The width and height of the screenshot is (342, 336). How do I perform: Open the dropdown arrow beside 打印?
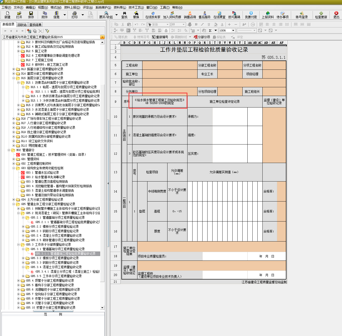point(83,15)
